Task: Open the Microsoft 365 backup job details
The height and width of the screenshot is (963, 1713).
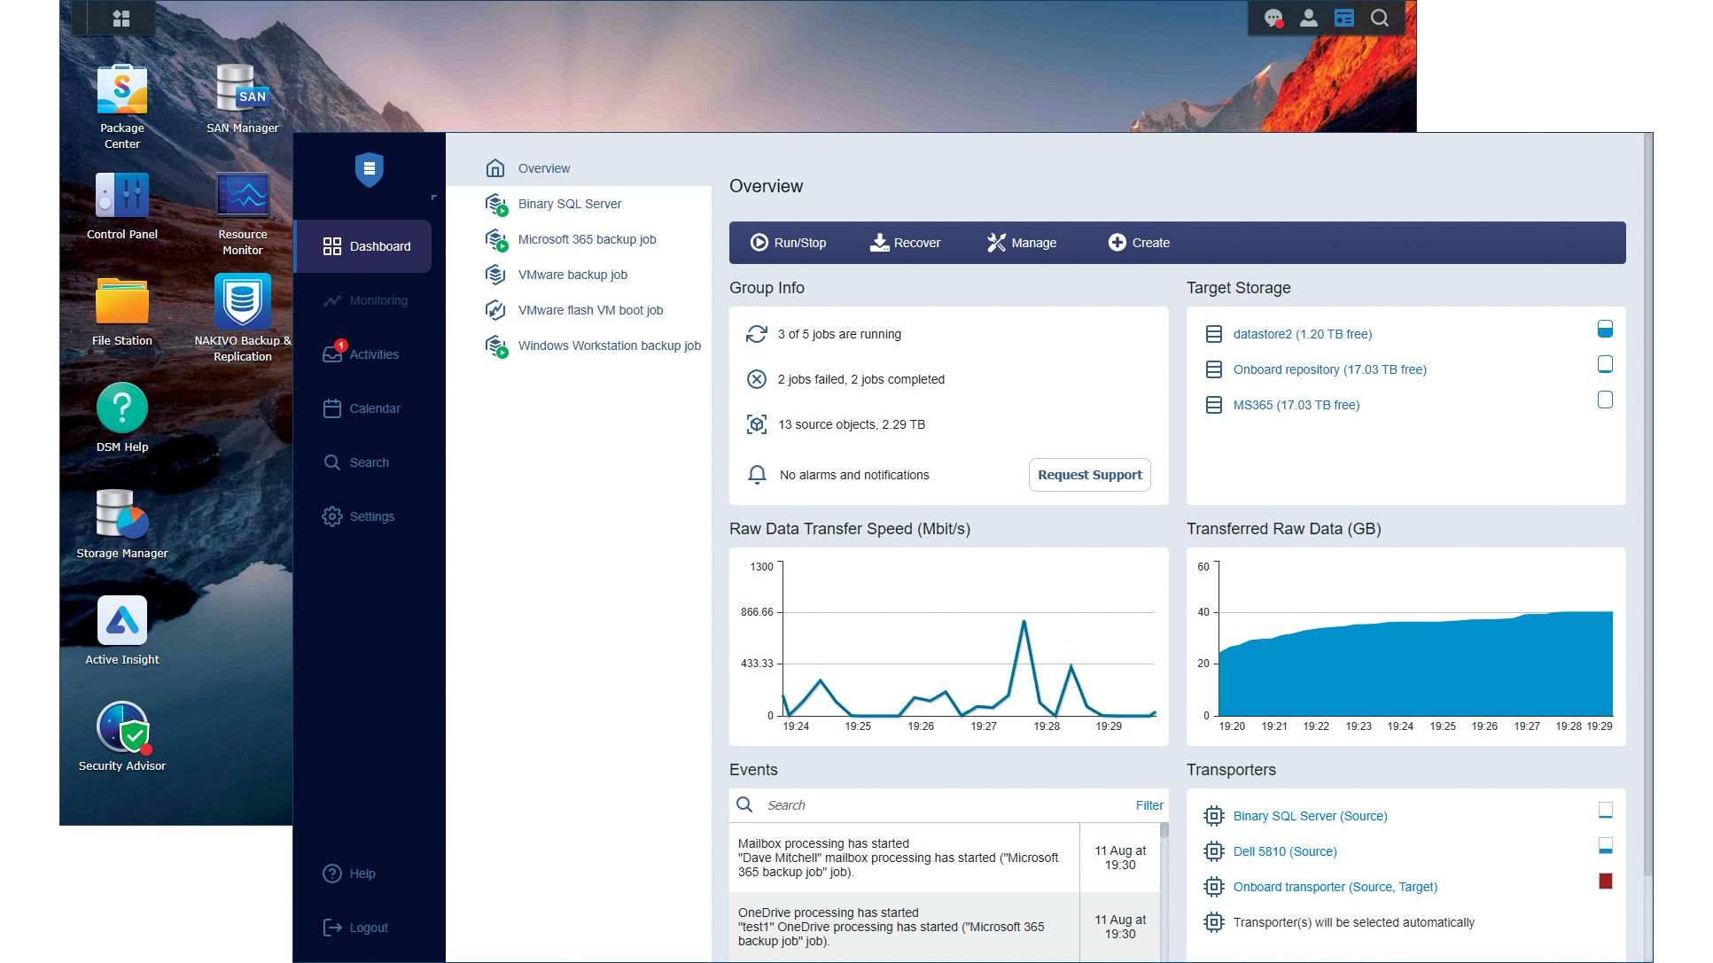Action: [587, 239]
